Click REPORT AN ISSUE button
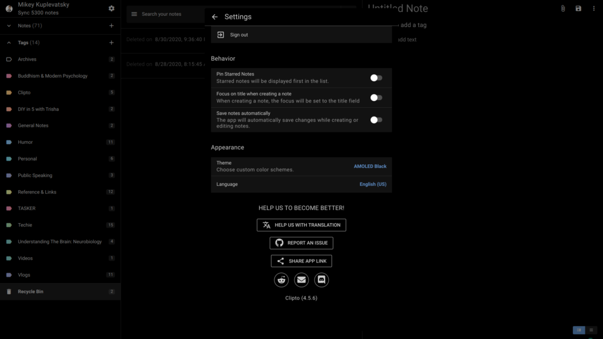Viewport: 603px width, 339px height. click(x=301, y=243)
